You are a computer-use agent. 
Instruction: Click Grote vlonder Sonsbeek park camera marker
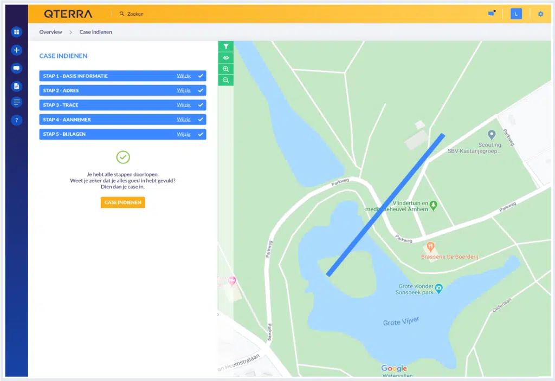pos(438,289)
